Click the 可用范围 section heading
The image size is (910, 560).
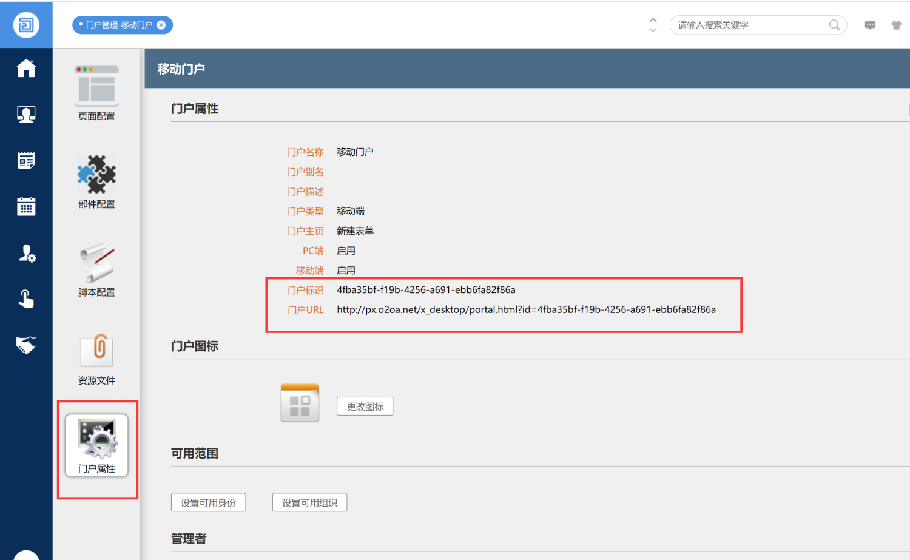(194, 453)
